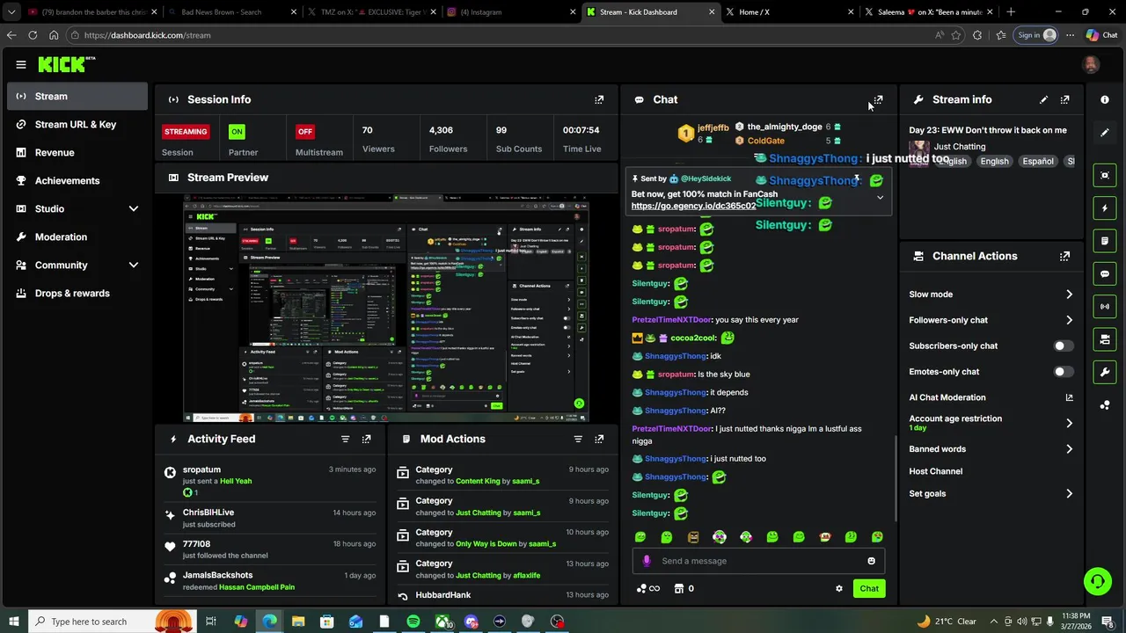Viewport: 1126px width, 633px height.
Task: Click the browser address bar URL
Action: [147, 35]
